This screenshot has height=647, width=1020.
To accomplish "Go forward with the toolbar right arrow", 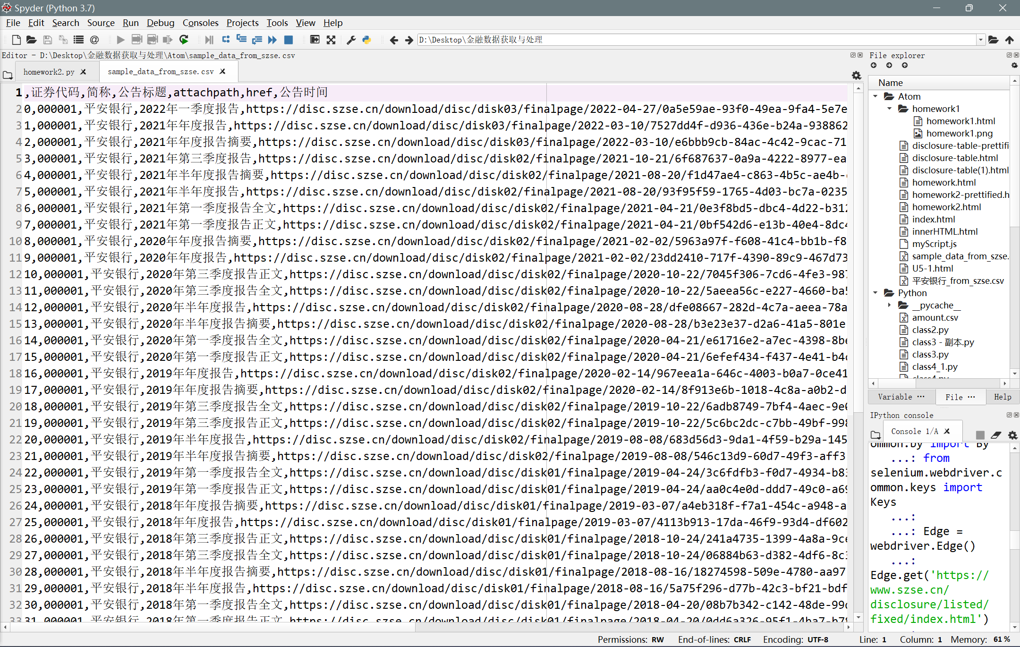I will click(409, 40).
